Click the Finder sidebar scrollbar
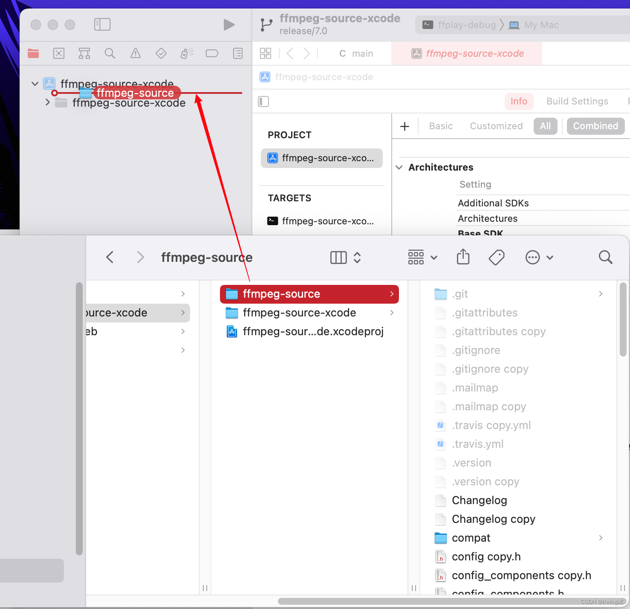 click(x=79, y=419)
